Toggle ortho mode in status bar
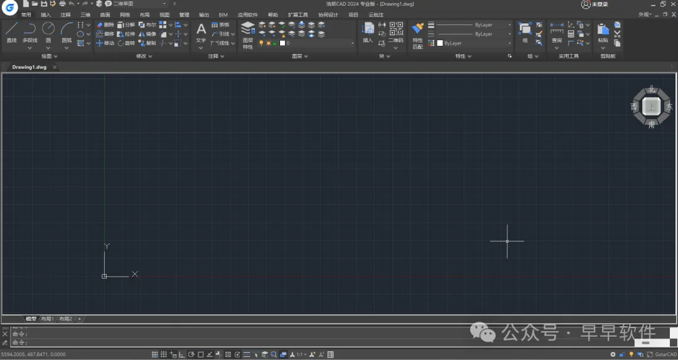The image size is (678, 360). [182, 354]
